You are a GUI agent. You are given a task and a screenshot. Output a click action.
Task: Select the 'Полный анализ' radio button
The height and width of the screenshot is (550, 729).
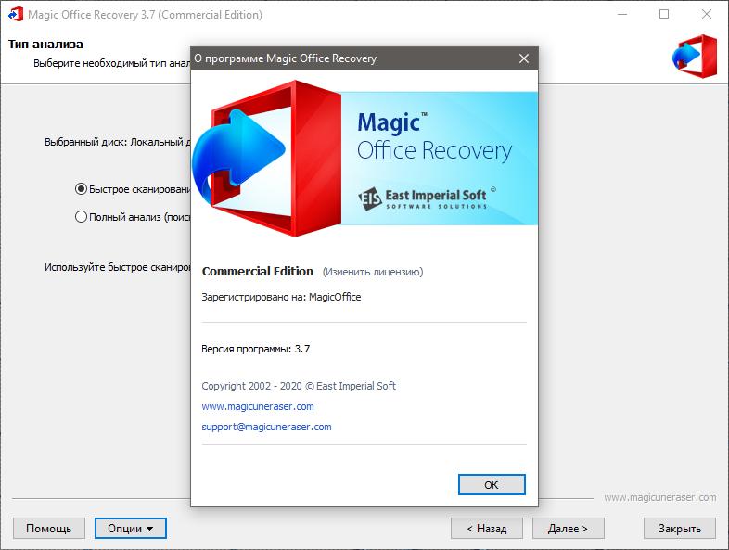(x=81, y=217)
